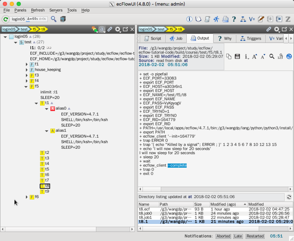Screen dimensions: 294x241
Task: Open the Manual book icon in the top toolbar
Action: [x=198, y=19]
